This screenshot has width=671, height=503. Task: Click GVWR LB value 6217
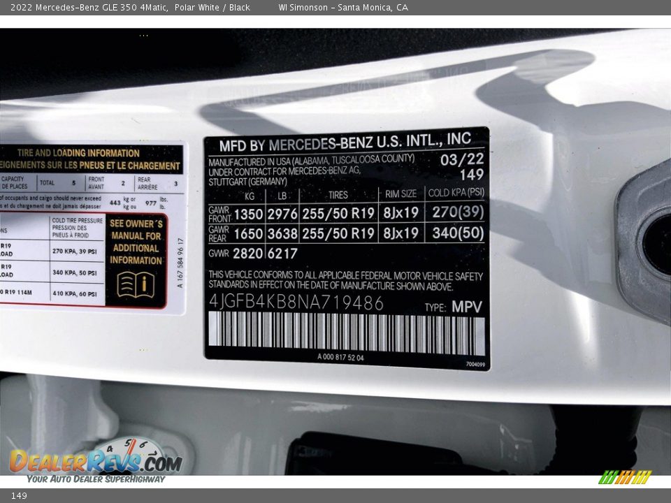coord(282,254)
